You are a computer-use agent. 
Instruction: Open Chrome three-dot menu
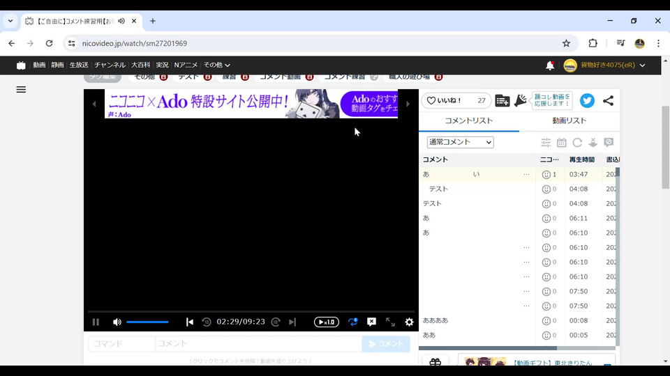coord(658,43)
